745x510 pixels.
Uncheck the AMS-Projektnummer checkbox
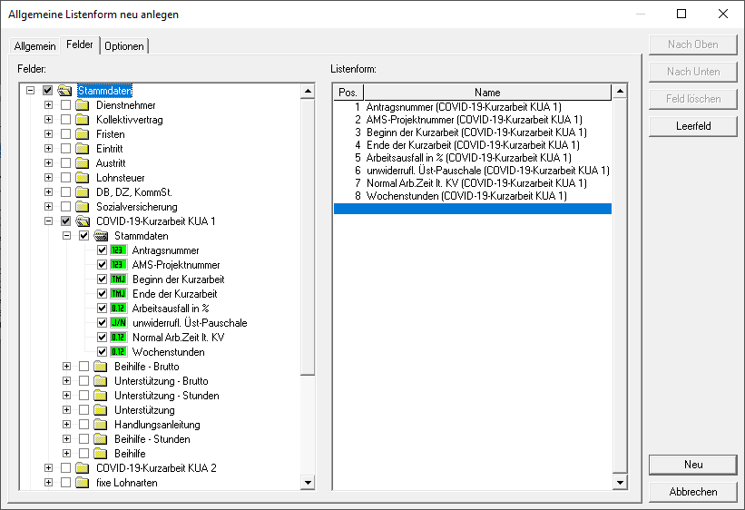[x=102, y=265]
